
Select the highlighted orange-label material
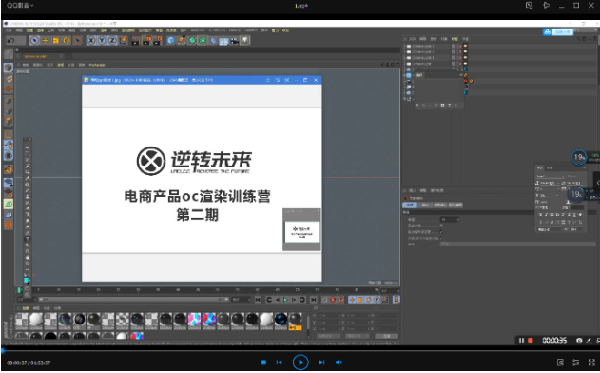pyautogui.click(x=295, y=321)
